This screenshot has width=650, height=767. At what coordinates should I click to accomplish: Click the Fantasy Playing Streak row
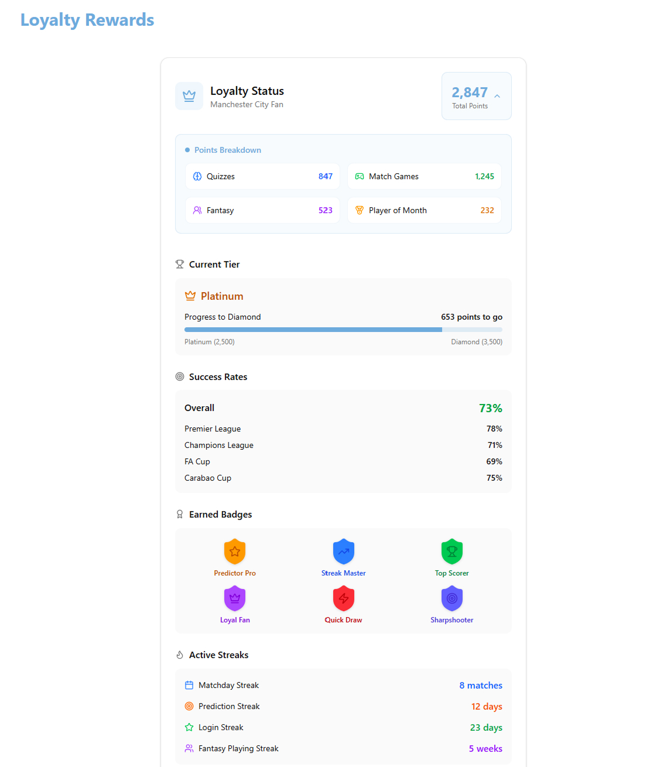pos(343,748)
